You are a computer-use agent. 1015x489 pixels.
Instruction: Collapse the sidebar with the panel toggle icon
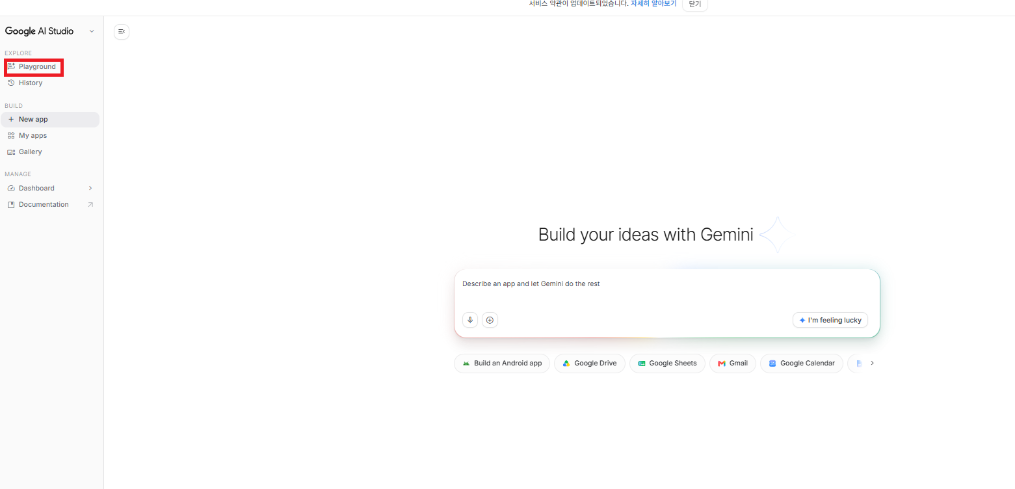[122, 31]
